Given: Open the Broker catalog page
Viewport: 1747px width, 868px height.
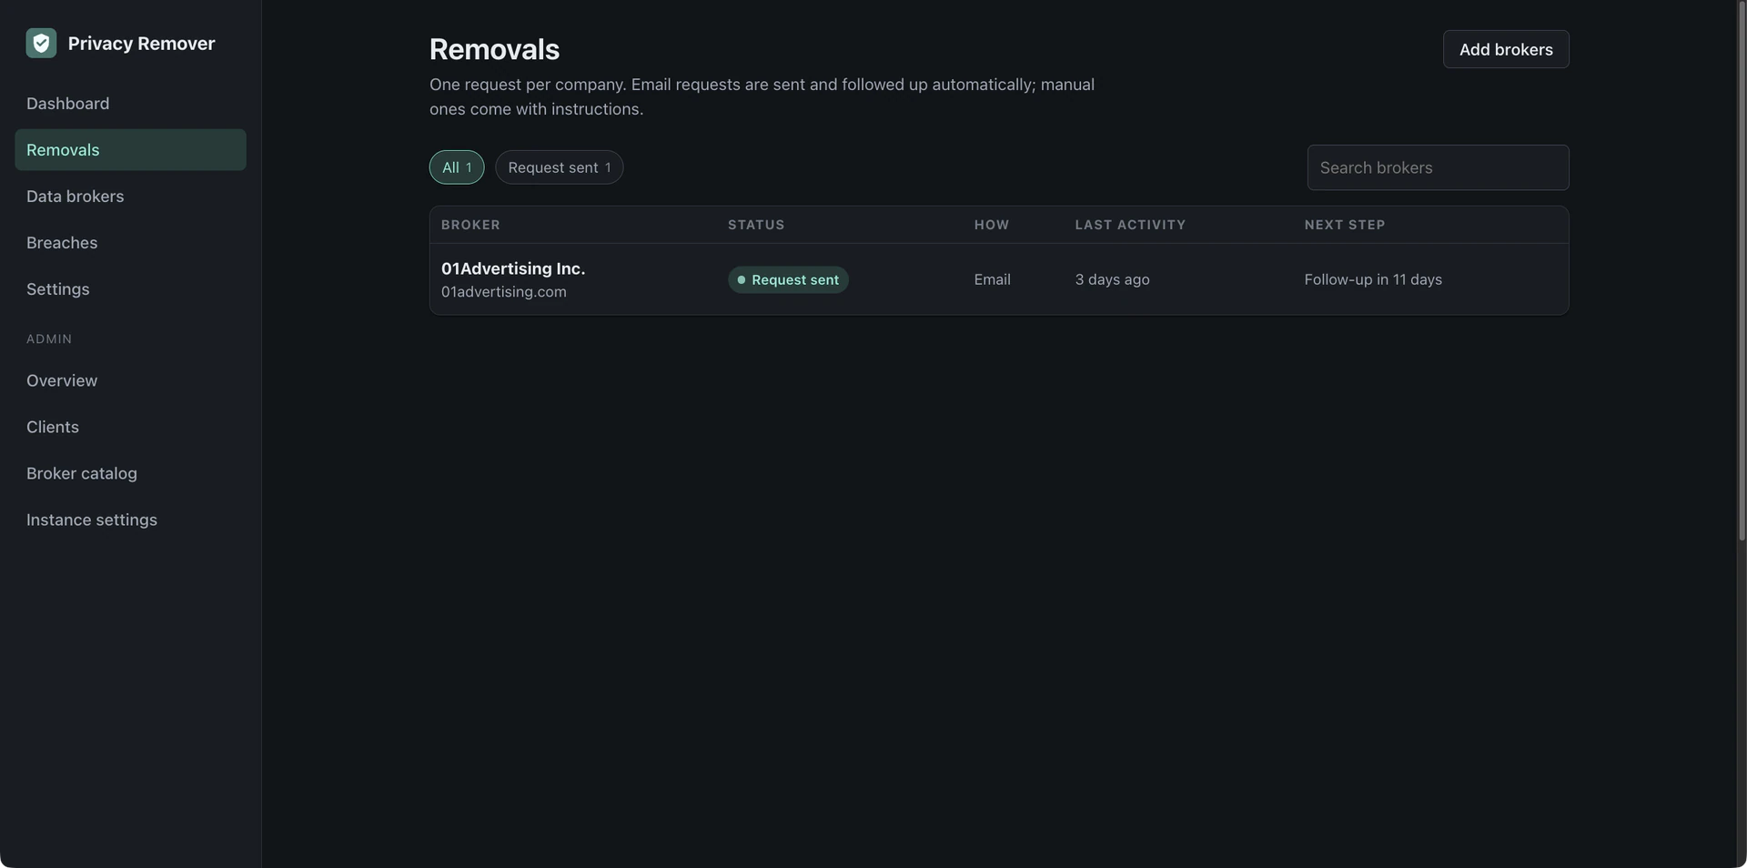Looking at the screenshot, I should pyautogui.click(x=130, y=474).
